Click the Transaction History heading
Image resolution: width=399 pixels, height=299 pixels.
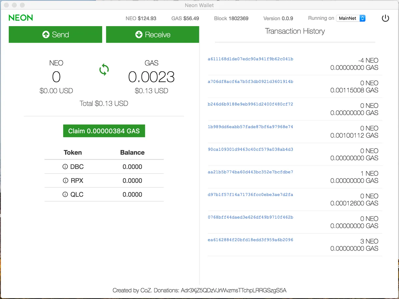pyautogui.click(x=295, y=31)
